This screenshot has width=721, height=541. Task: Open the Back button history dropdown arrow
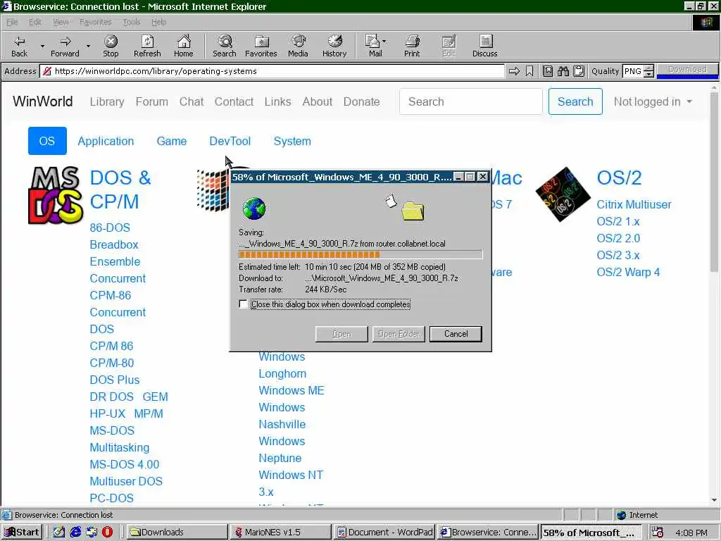[x=42, y=46]
